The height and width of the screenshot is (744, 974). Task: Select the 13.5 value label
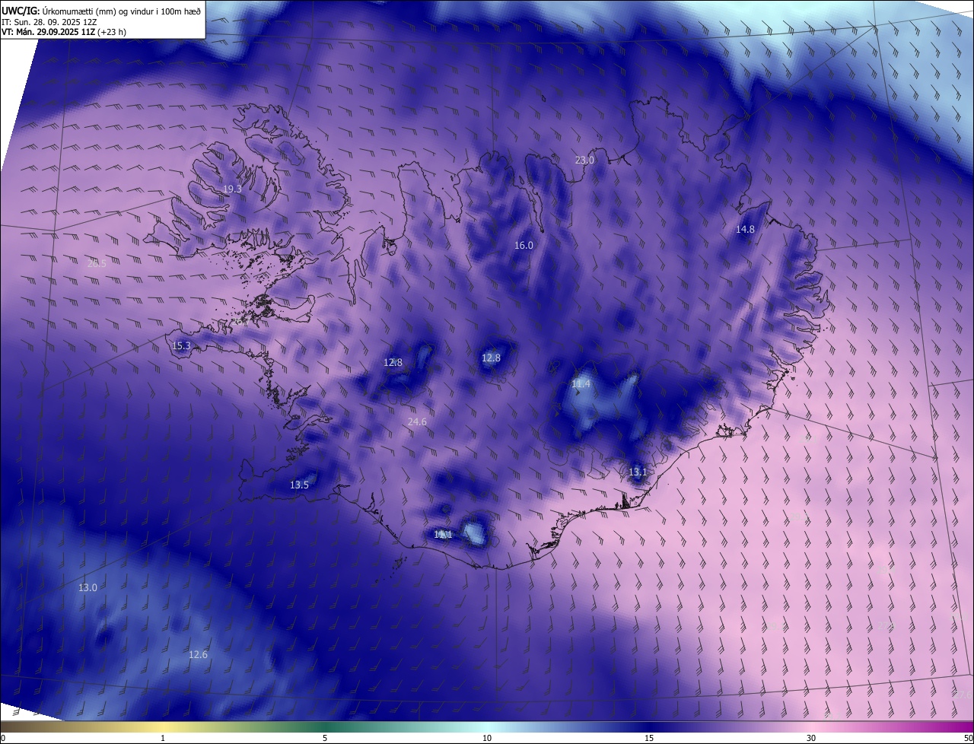tap(299, 485)
